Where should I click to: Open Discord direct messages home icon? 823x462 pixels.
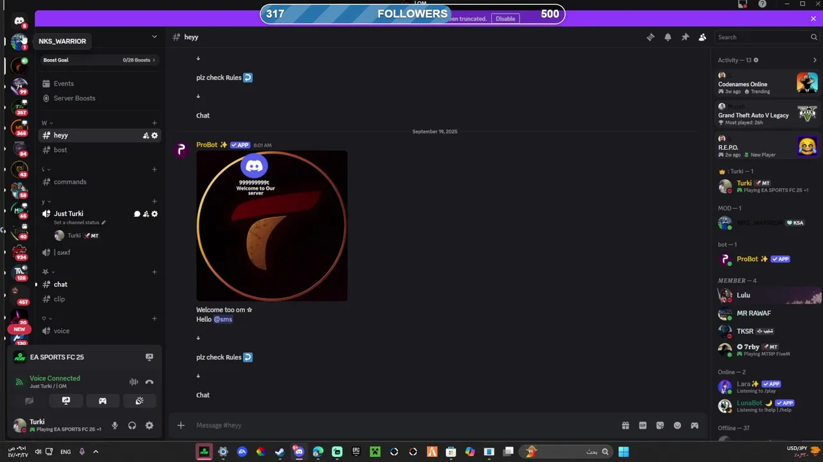click(x=19, y=21)
